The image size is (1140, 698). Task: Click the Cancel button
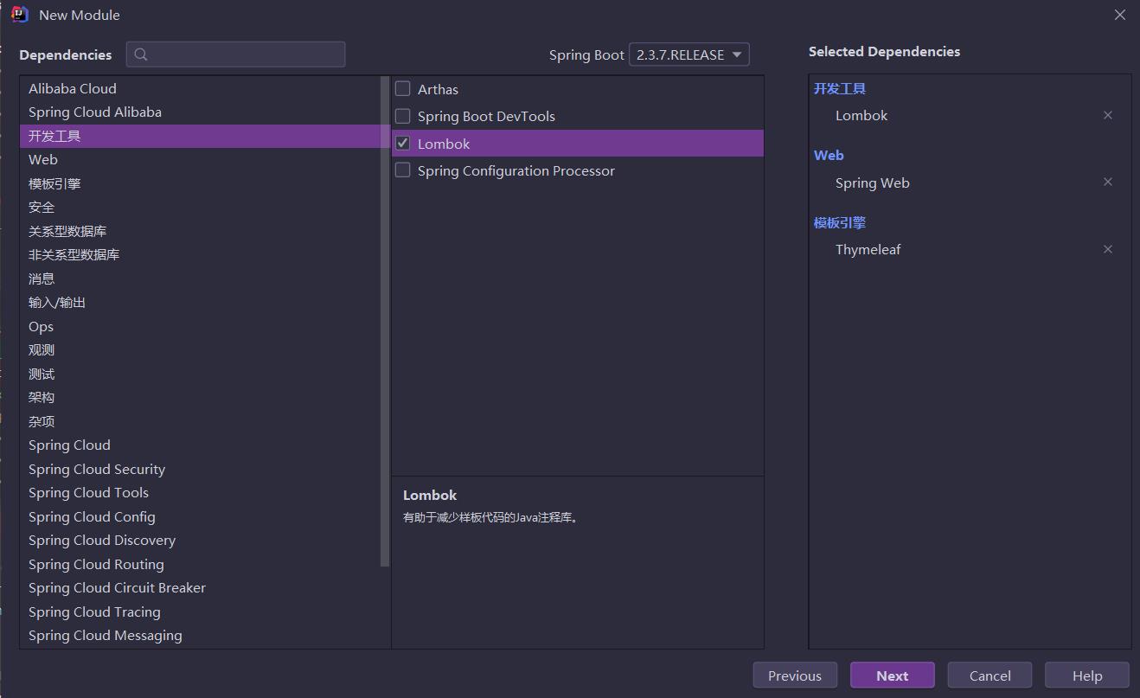click(989, 676)
